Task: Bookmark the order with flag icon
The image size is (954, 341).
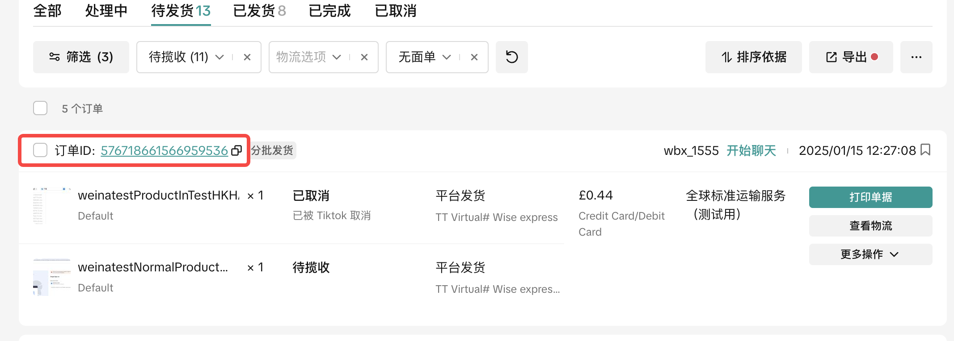Action: (x=926, y=150)
